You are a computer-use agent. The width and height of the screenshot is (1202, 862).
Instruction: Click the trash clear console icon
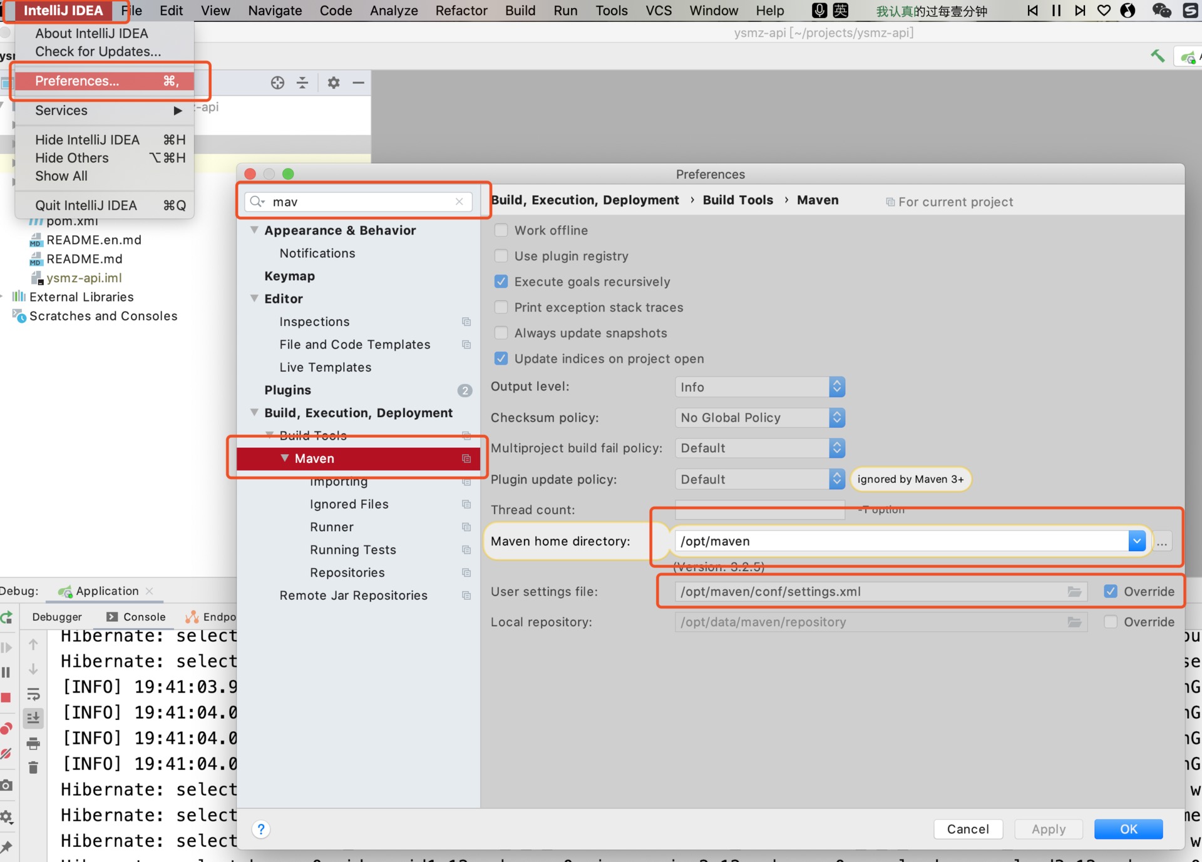(33, 768)
